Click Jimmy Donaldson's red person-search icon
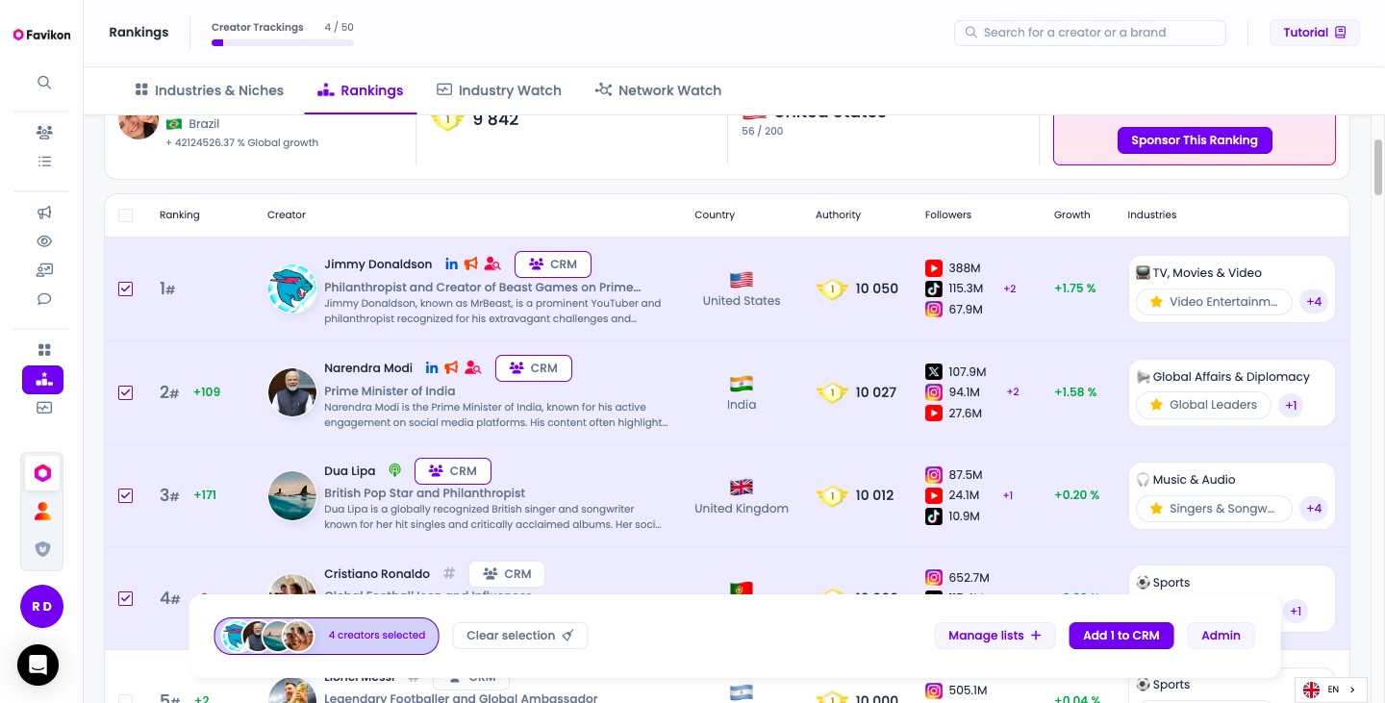1385x703 pixels. [x=492, y=264]
